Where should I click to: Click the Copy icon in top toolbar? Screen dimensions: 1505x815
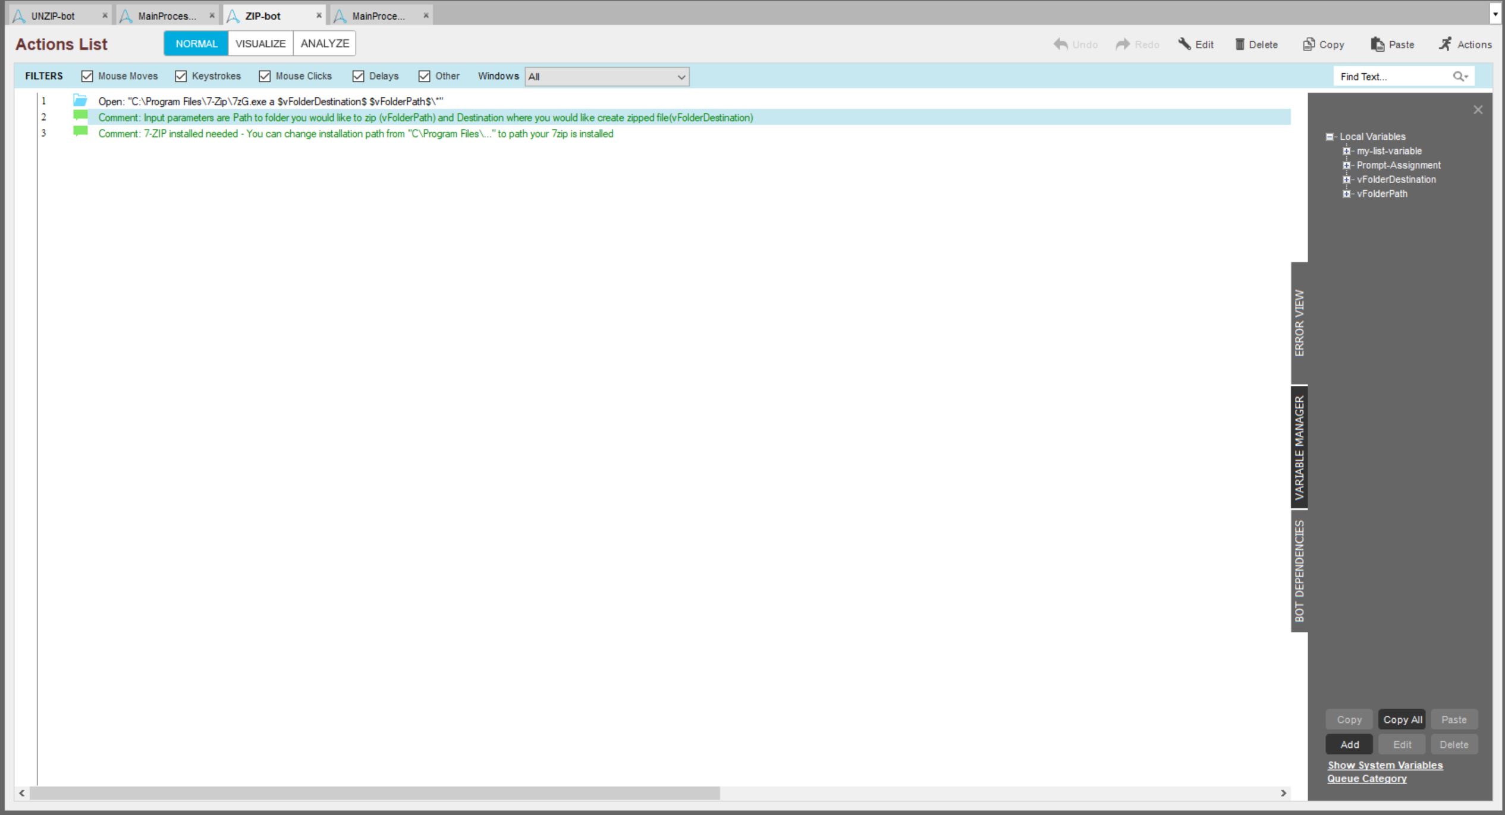tap(1308, 44)
